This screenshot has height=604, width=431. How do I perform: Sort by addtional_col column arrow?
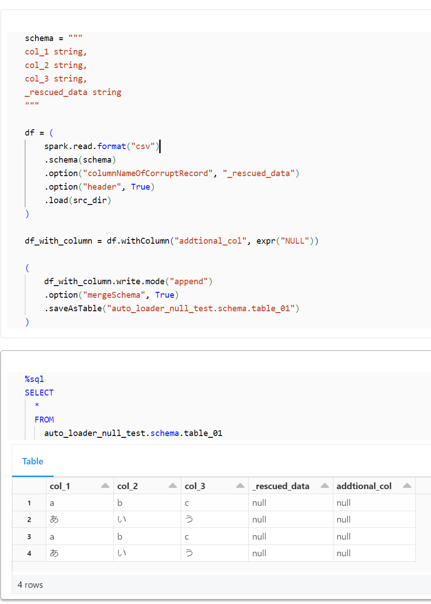[x=407, y=486]
